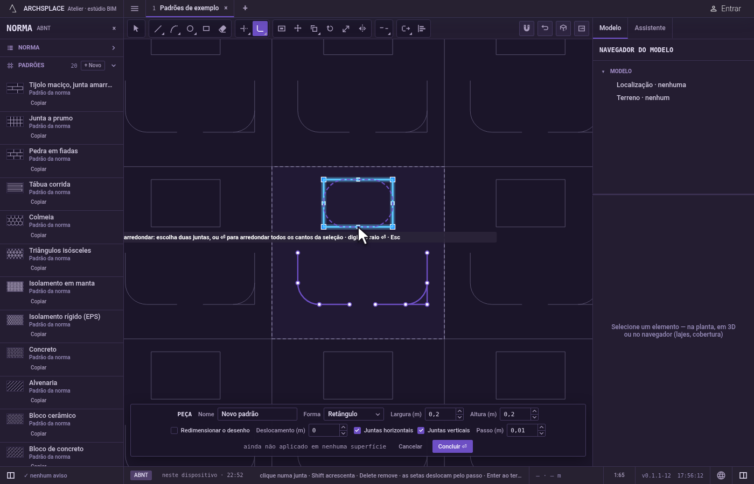
Task: Uncheck Juntas horizontais checkbox
Action: [357, 430]
